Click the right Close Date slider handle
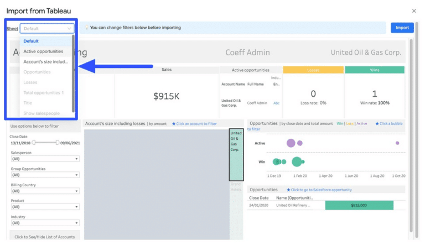 click(x=57, y=143)
